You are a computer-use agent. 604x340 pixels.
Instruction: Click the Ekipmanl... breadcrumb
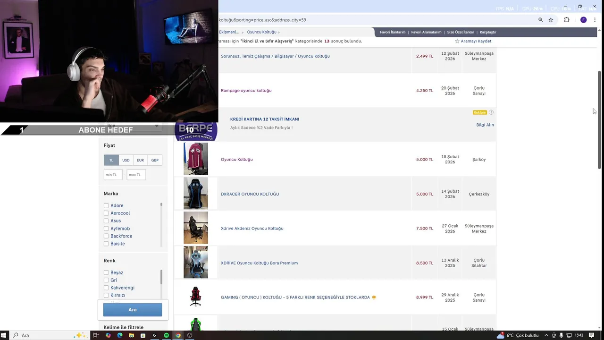229,32
